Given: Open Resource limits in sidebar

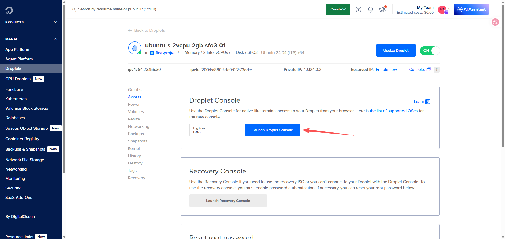Looking at the screenshot, I should pyautogui.click(x=19, y=237).
